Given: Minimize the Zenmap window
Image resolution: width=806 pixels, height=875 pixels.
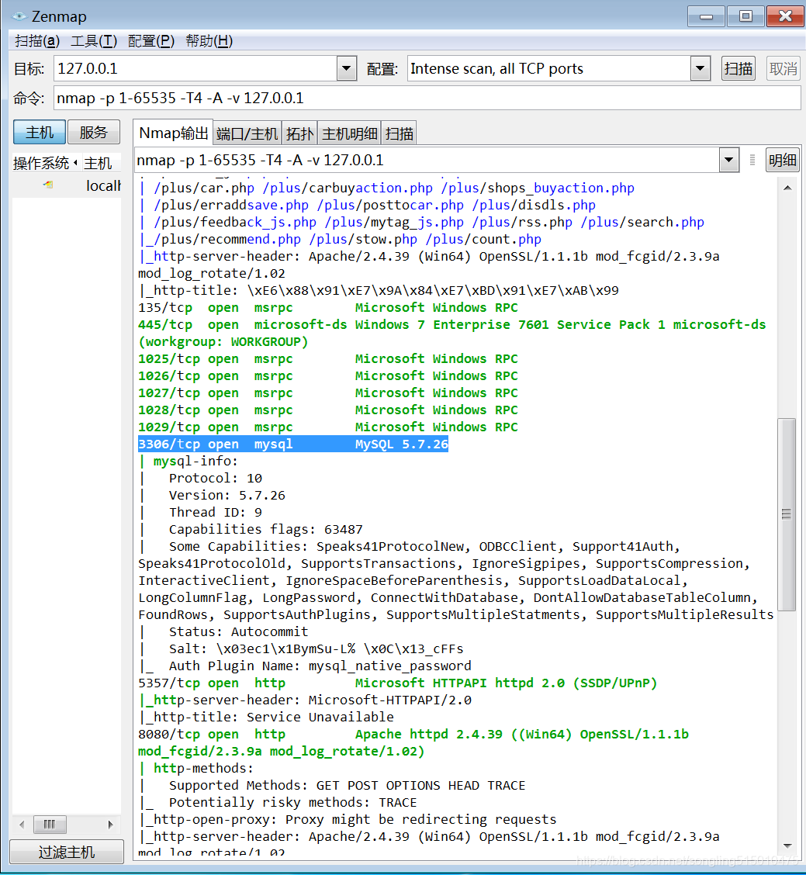Looking at the screenshot, I should pyautogui.click(x=706, y=16).
